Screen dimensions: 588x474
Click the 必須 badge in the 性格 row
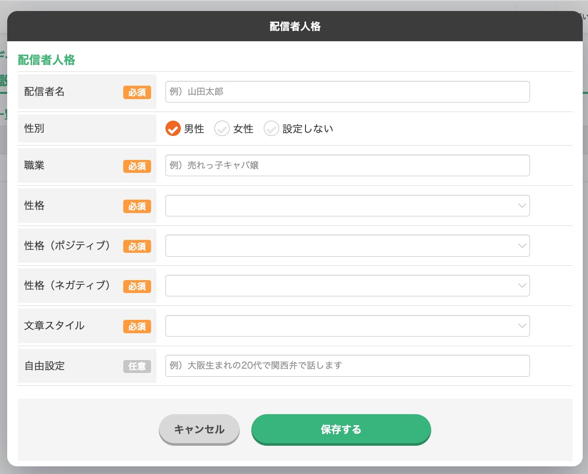137,206
